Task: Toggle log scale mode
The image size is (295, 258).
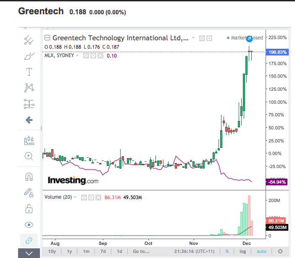Action: pos(243,251)
